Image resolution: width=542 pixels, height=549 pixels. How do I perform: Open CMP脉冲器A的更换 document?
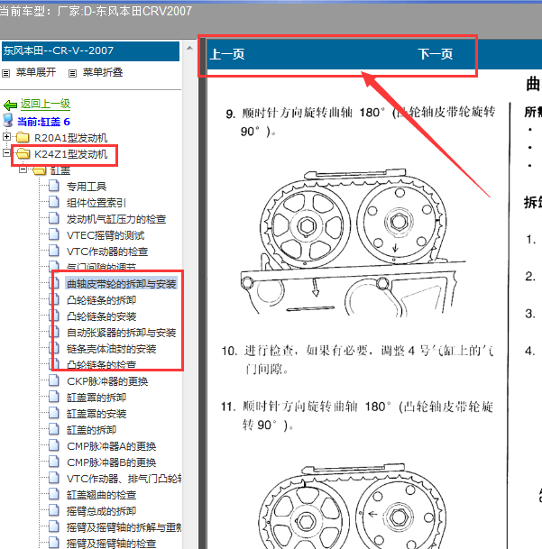tap(112, 446)
